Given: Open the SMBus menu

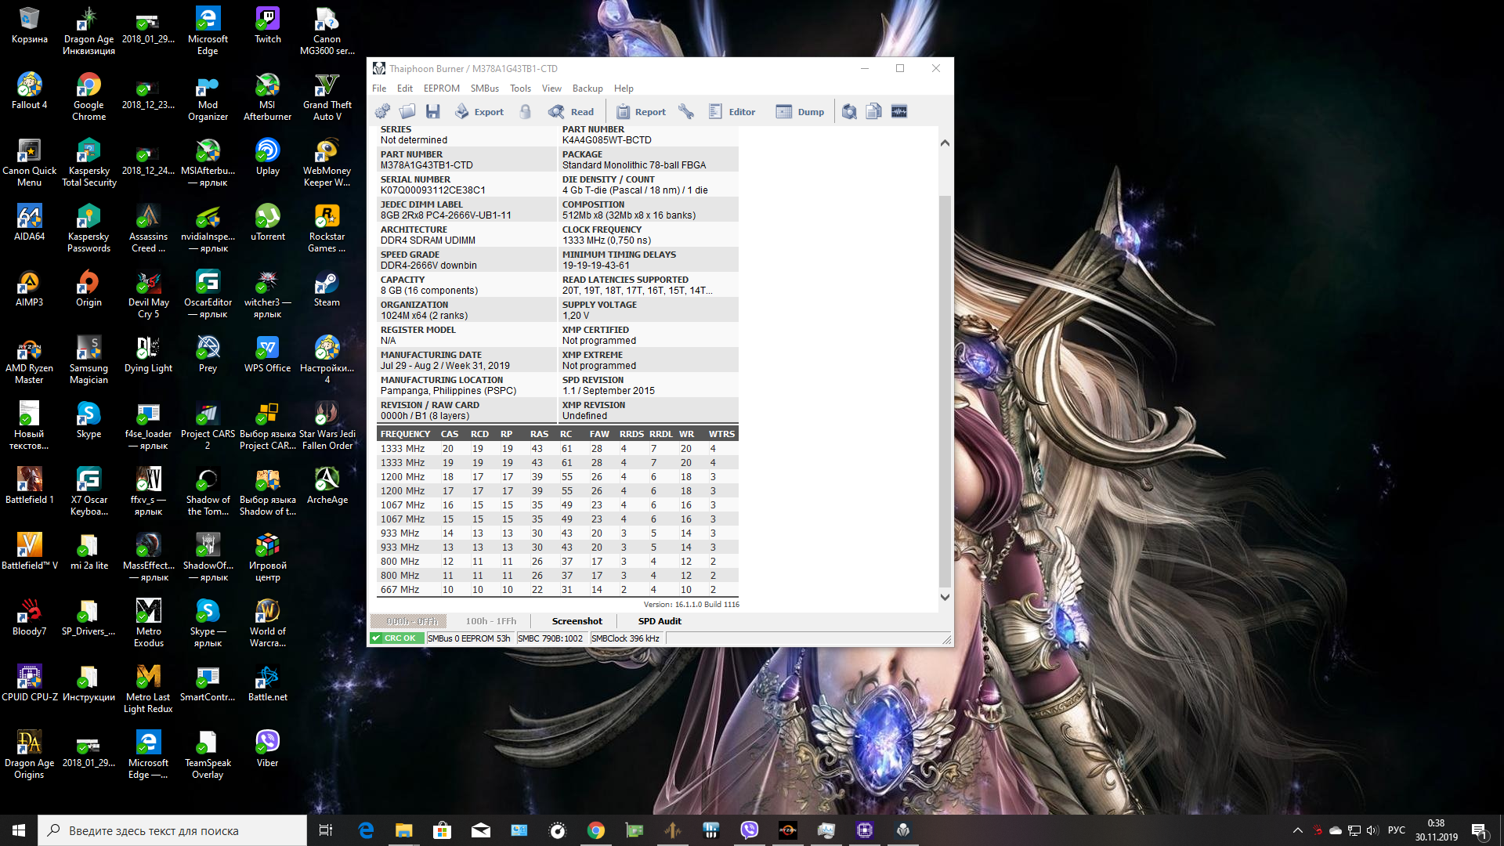Looking at the screenshot, I should 485,89.
